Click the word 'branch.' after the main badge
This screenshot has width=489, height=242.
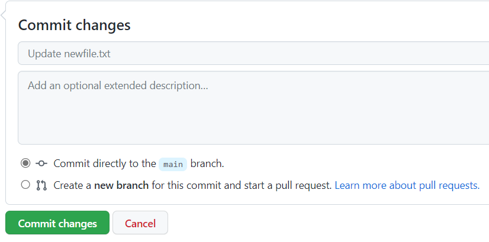(x=207, y=163)
